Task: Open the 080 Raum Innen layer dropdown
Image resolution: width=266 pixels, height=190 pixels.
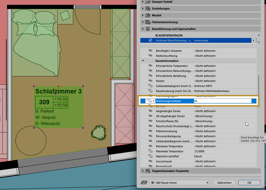Action: tap(180, 183)
